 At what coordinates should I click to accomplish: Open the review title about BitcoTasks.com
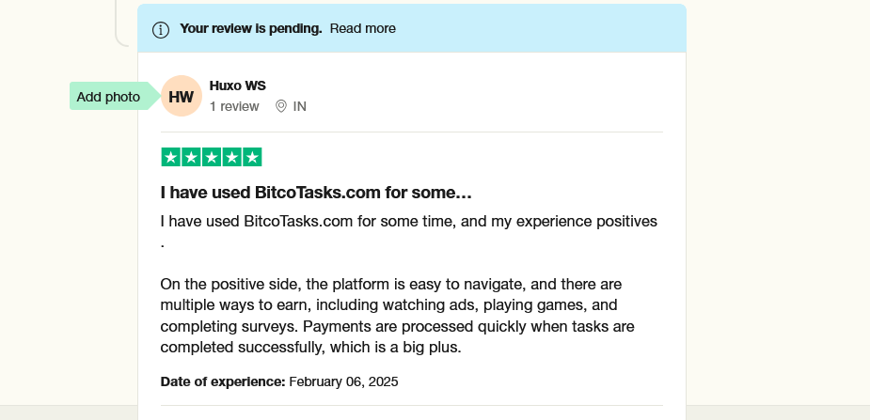point(316,193)
